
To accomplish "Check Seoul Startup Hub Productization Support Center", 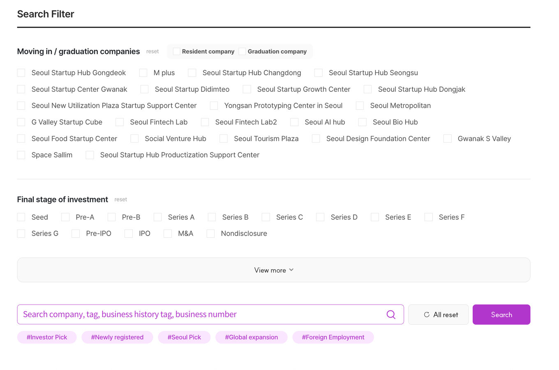I will tap(90, 155).
